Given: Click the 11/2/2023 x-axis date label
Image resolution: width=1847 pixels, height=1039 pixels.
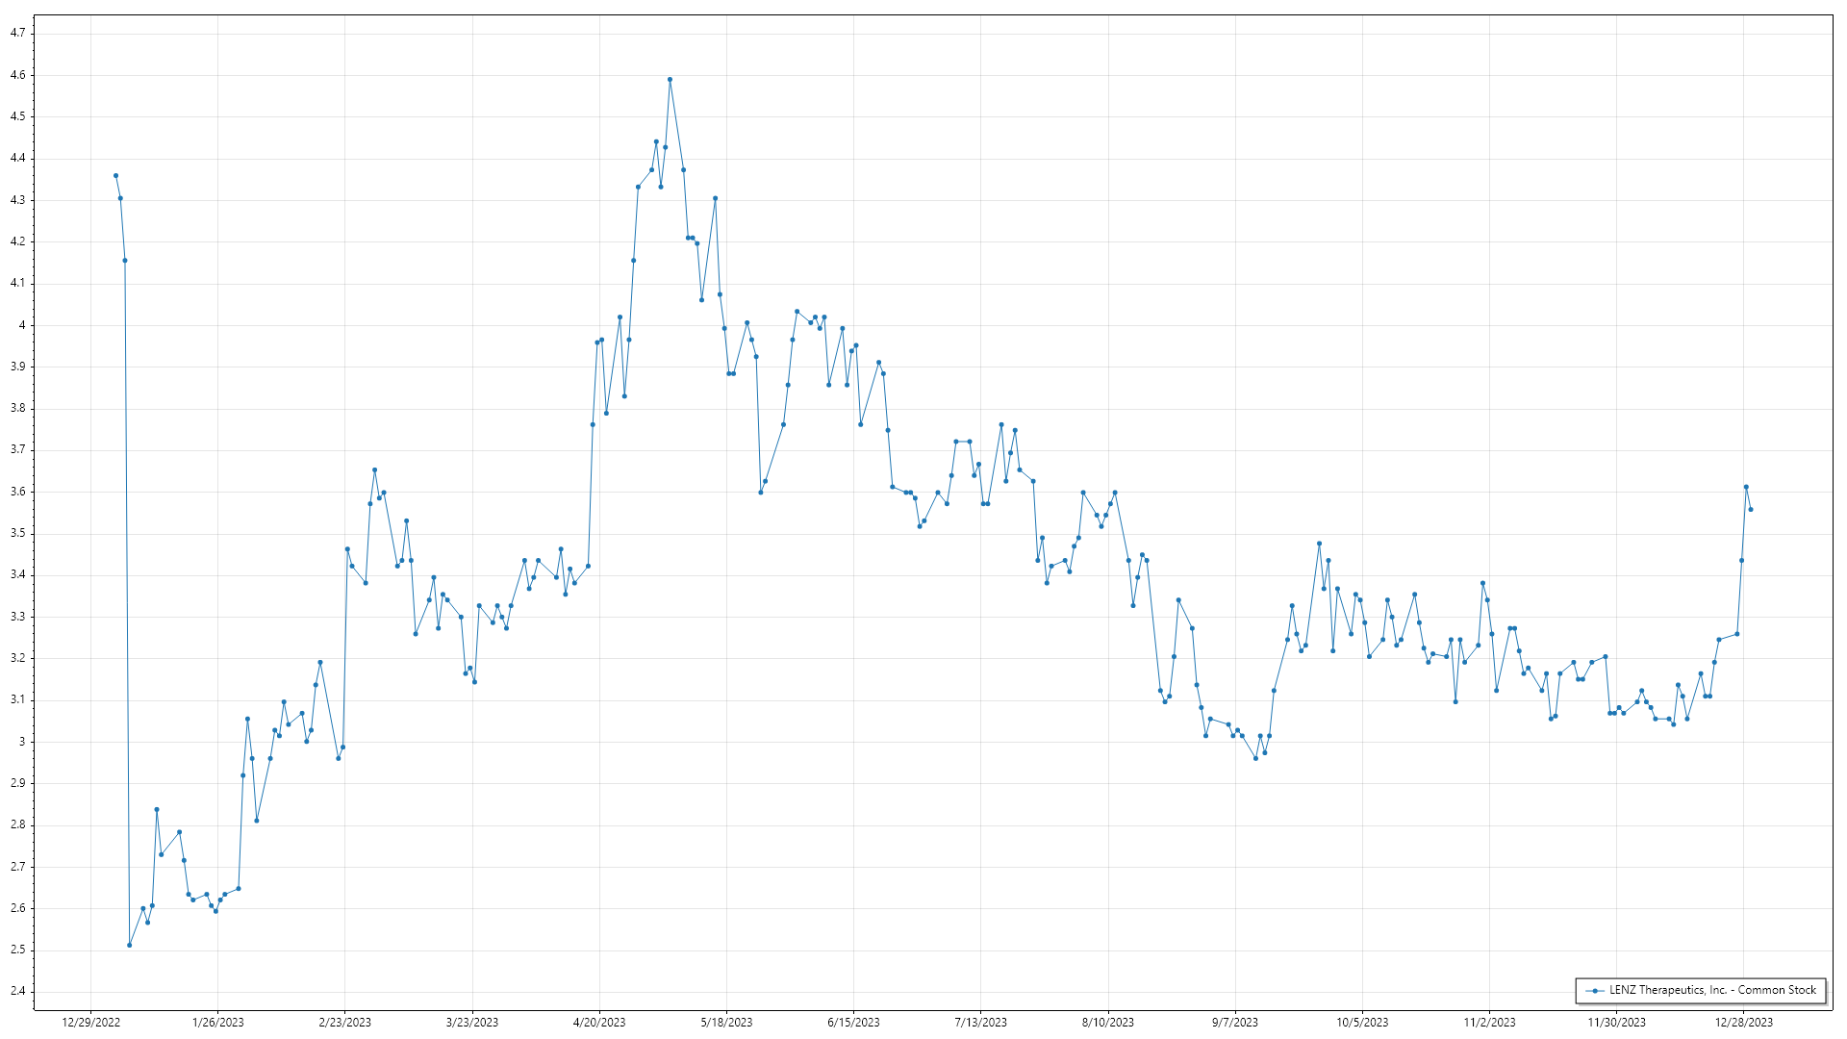Looking at the screenshot, I should [1489, 1023].
